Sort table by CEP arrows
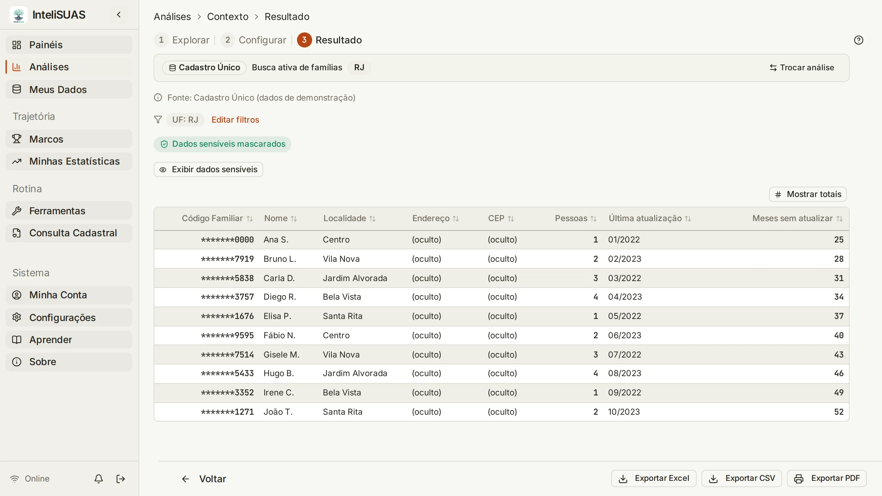 511,219
